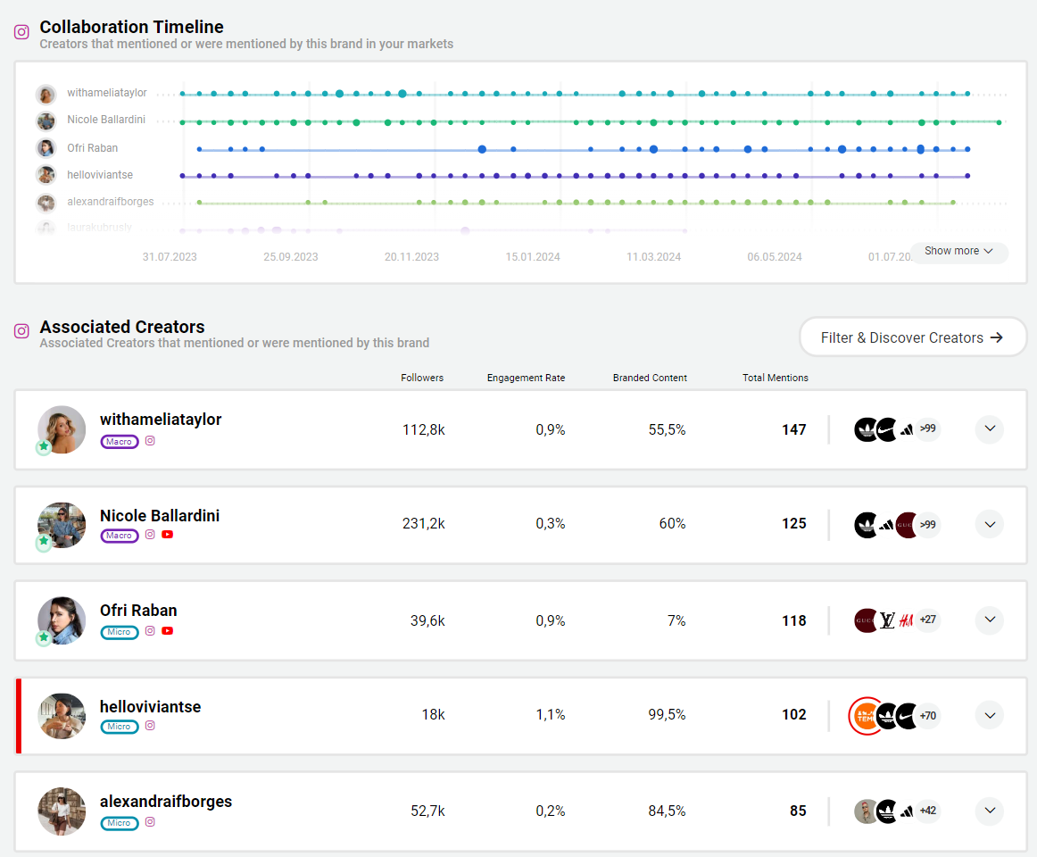1037x857 pixels.
Task: Click the Filter & Discover Creators button
Action: (912, 337)
